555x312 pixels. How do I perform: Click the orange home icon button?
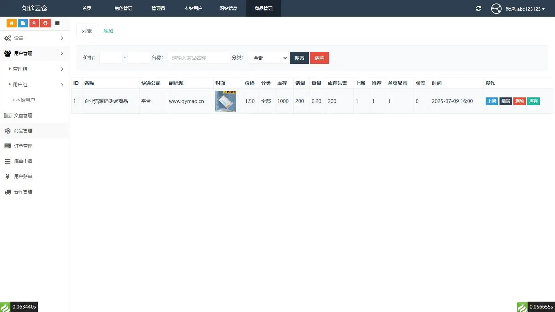pos(11,23)
